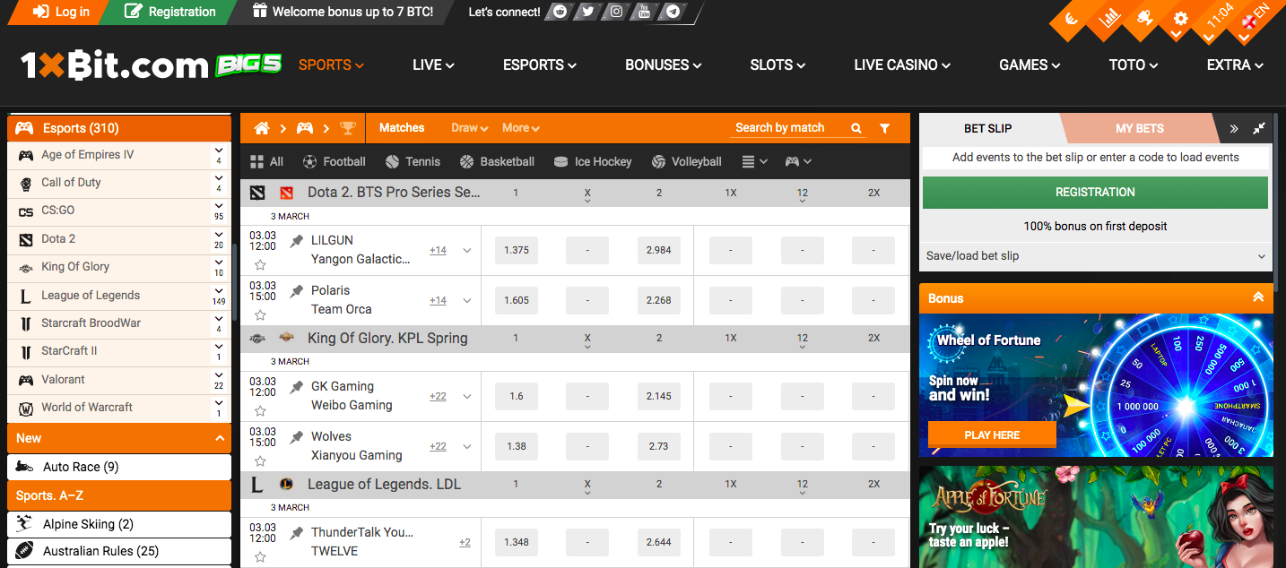
Task: Add GK Gaming vs Weibo Gaming to favorites
Action: [x=260, y=409]
